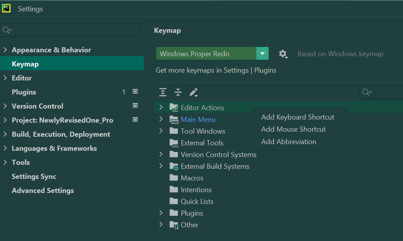403x241 pixels.
Task: Open the Windows Proper Redo keymap dropdown
Action: (262, 54)
